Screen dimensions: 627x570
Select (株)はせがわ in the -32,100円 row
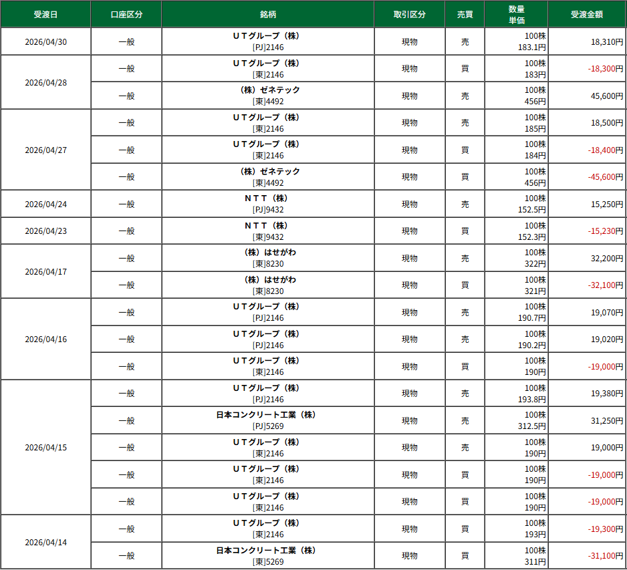point(268,285)
